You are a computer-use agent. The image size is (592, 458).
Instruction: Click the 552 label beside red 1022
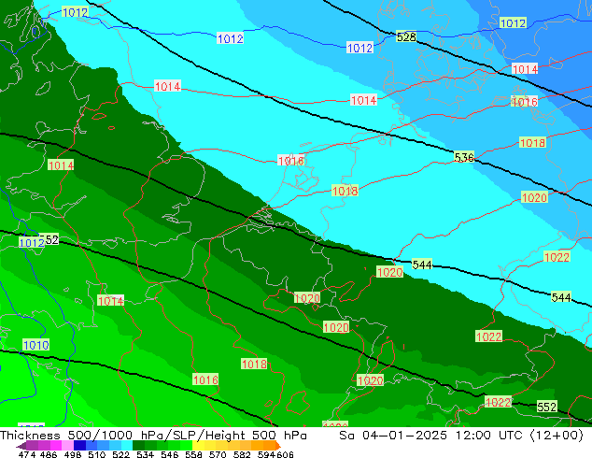(546, 407)
